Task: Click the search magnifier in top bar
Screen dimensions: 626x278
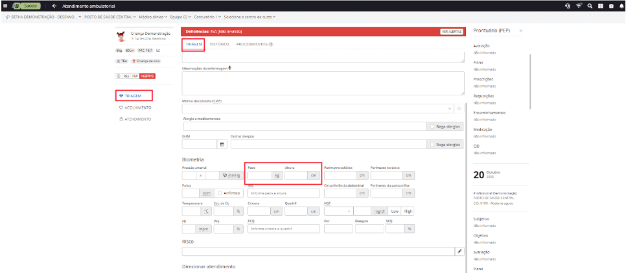Action: [590, 5]
